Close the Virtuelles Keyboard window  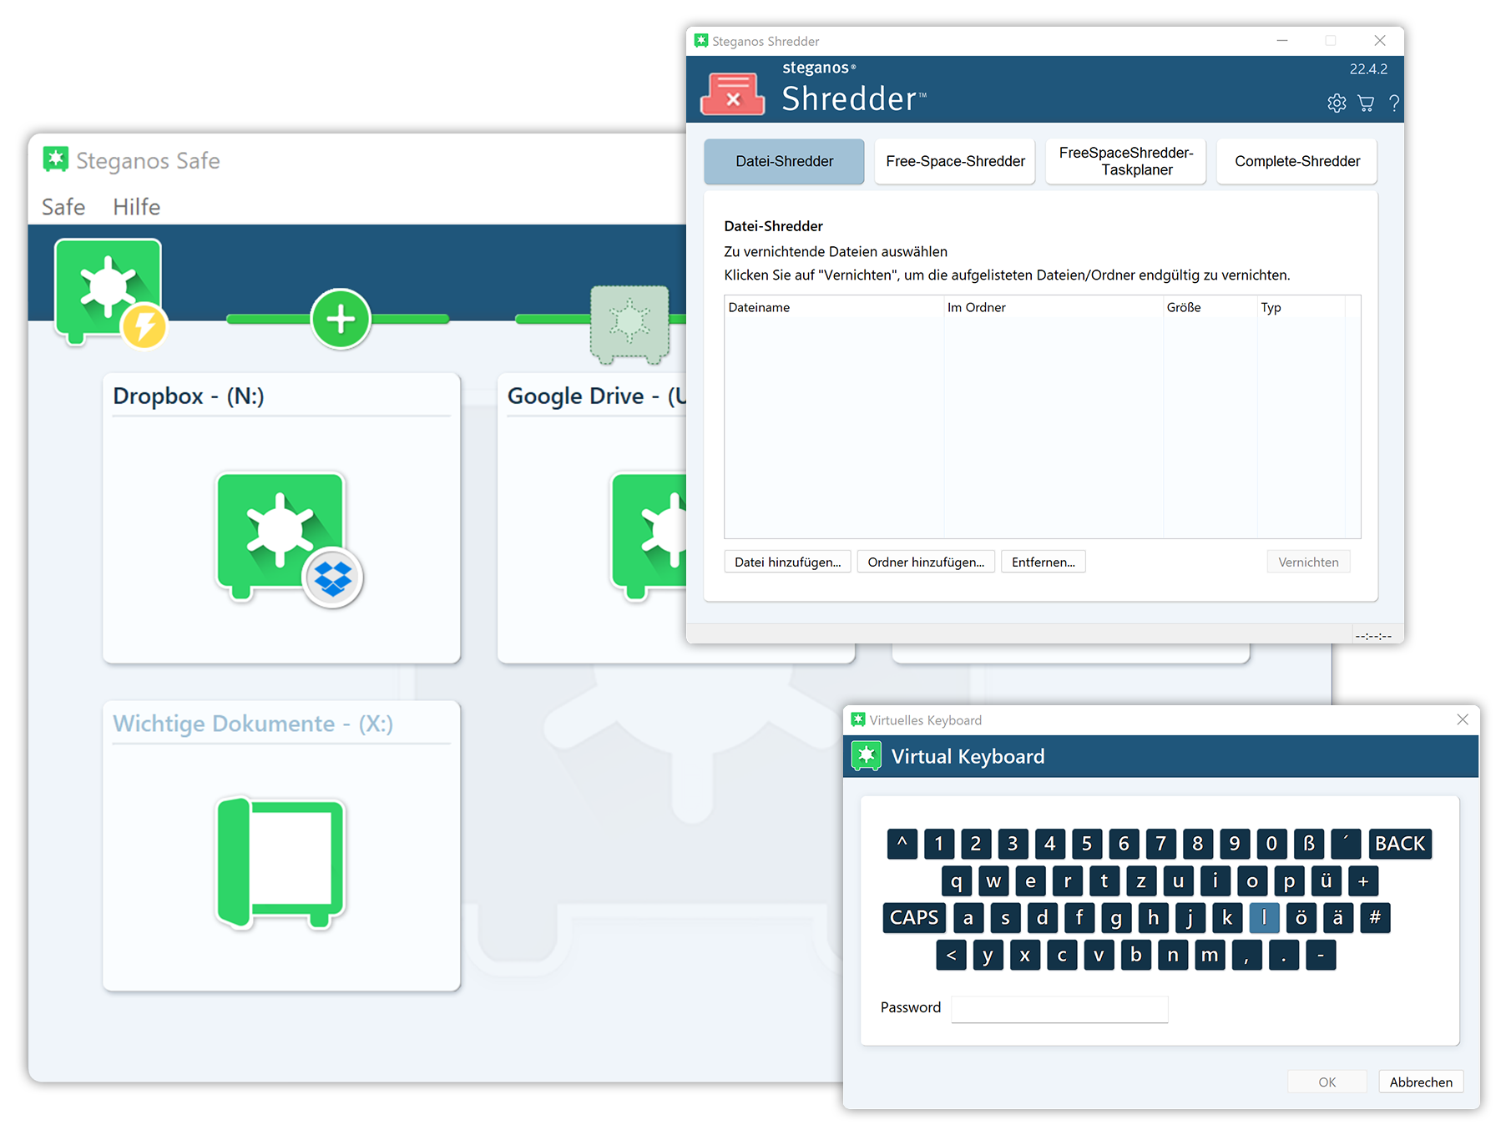[1462, 719]
